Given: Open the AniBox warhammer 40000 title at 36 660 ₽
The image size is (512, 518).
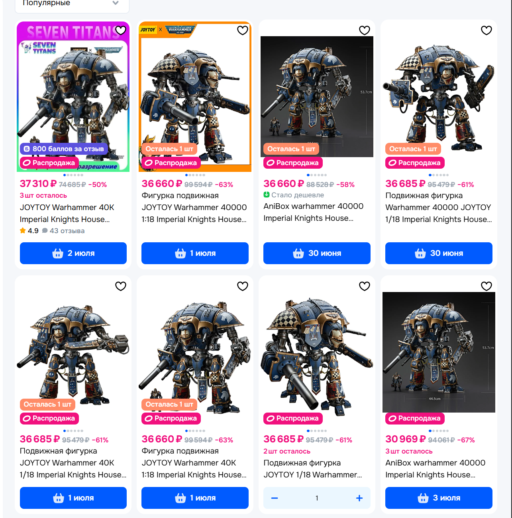Looking at the screenshot, I should [x=314, y=212].
